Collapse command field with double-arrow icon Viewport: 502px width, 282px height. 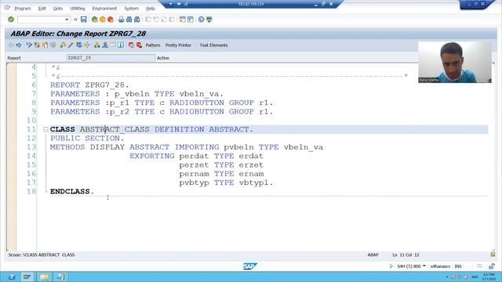75,20
